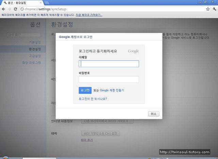Click the blue 로그인 button

[85, 90]
